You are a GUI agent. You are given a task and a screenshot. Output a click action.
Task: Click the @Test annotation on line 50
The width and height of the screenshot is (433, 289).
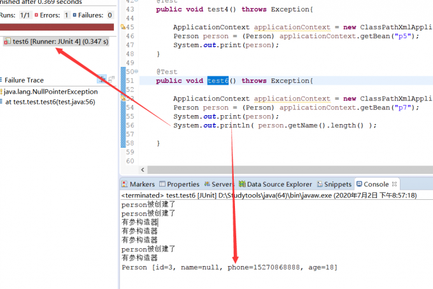(x=167, y=72)
